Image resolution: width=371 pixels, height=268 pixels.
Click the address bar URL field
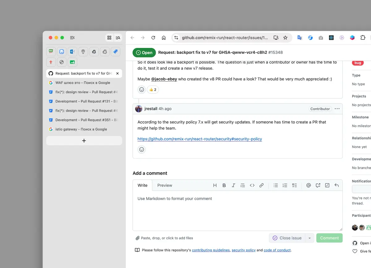pyautogui.click(x=225, y=38)
